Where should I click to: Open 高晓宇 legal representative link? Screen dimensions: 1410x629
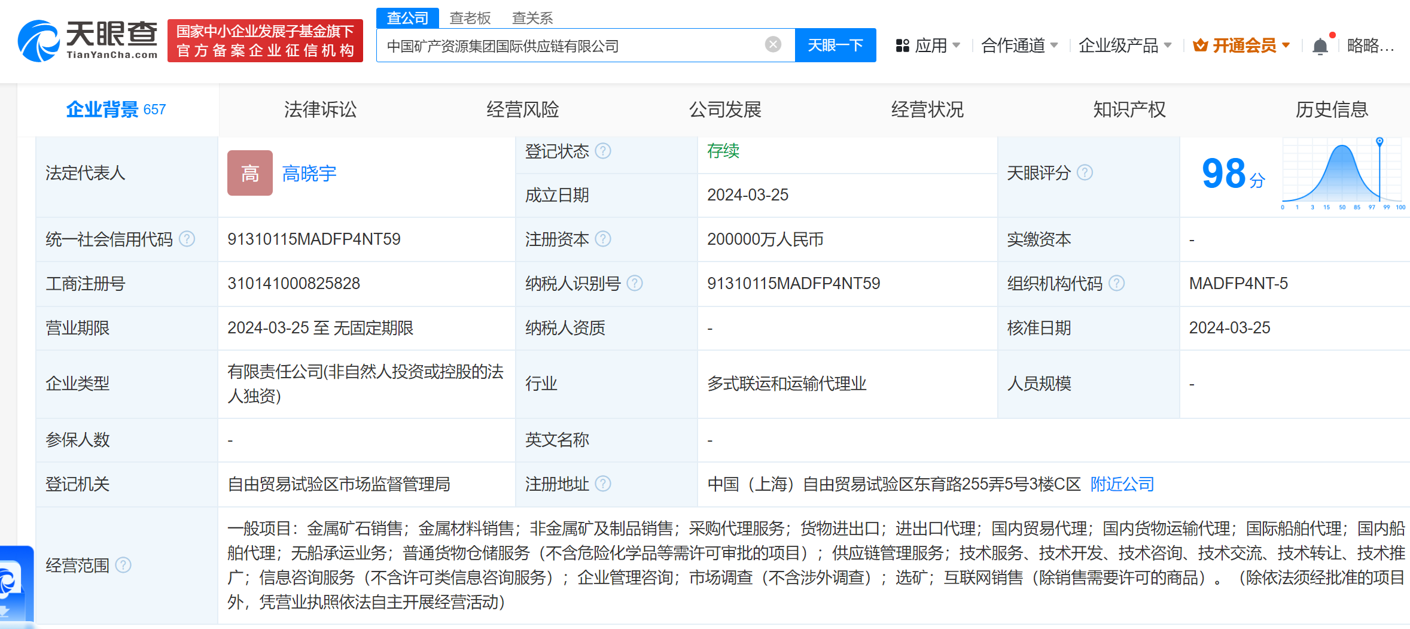[x=309, y=174]
